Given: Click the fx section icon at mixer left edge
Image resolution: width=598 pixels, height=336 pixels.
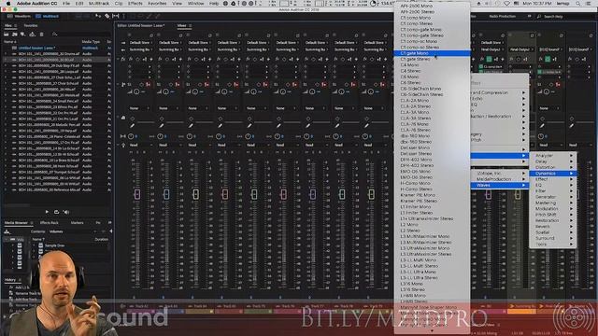Looking at the screenshot, I should (122, 59).
